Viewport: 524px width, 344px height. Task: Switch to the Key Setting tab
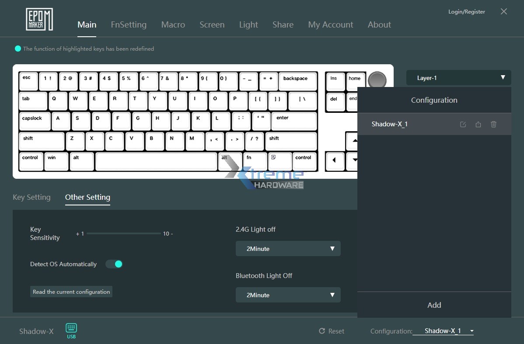[x=31, y=197]
